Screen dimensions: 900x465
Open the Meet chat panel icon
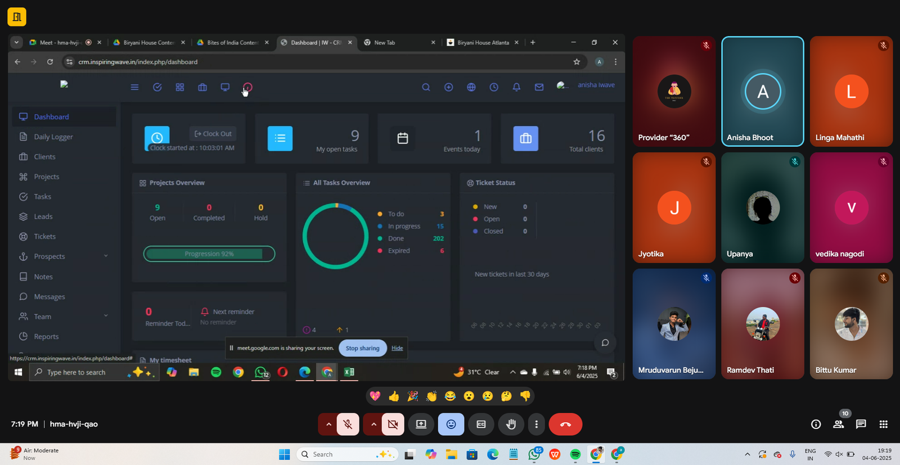[861, 425]
